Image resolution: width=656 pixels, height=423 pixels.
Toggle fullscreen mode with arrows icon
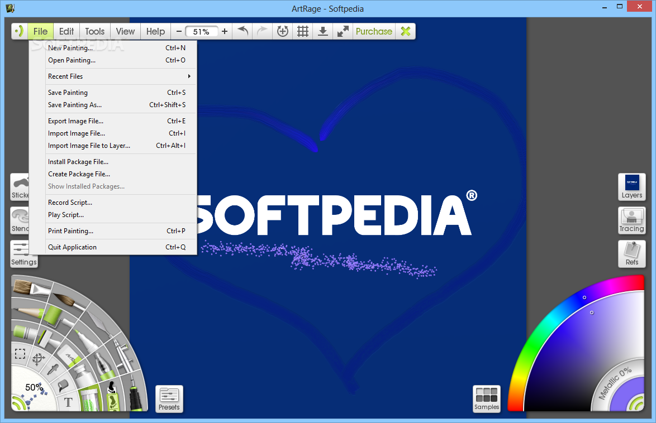point(343,31)
